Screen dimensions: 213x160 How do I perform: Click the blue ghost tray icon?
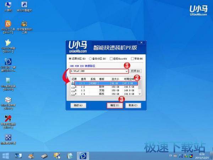click(181, 156)
